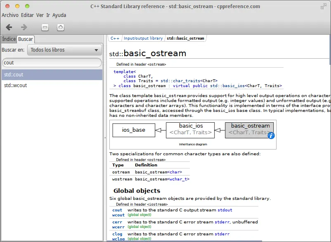The image size is (331, 242).
Task: Click the char link in the ostream definition
Action: [x=175, y=172]
